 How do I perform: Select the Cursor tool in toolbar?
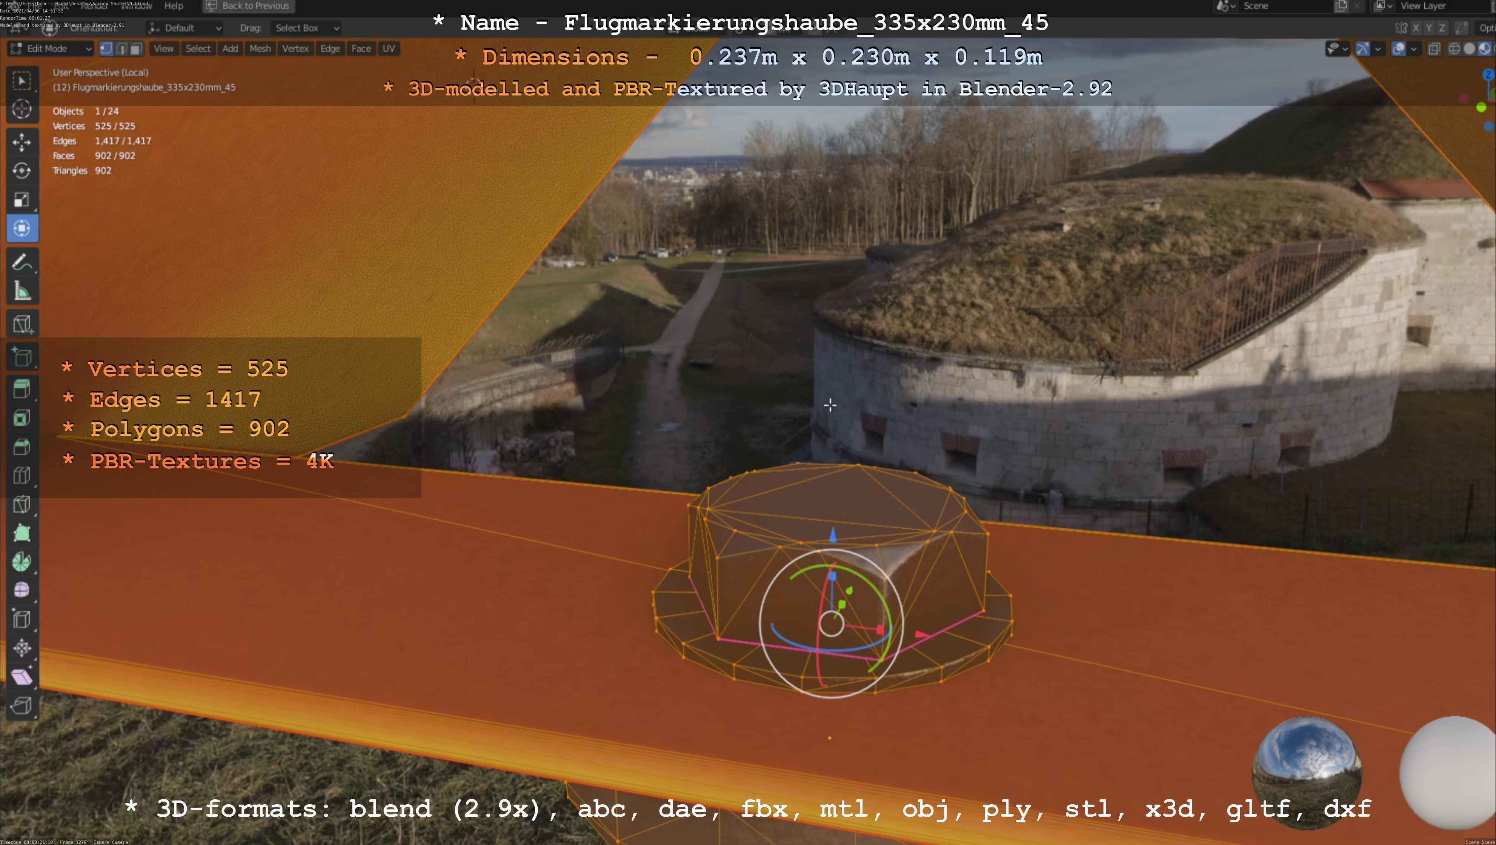click(x=22, y=109)
